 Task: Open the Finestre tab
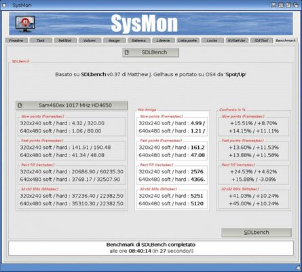pyautogui.click(x=16, y=40)
